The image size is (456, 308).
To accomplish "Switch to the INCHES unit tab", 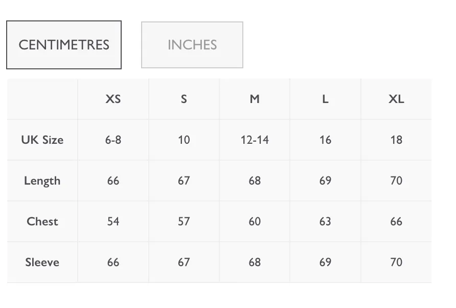I will click(192, 45).
